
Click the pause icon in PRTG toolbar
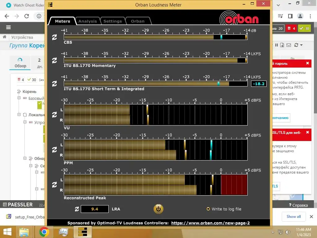pyautogui.click(x=276, y=45)
